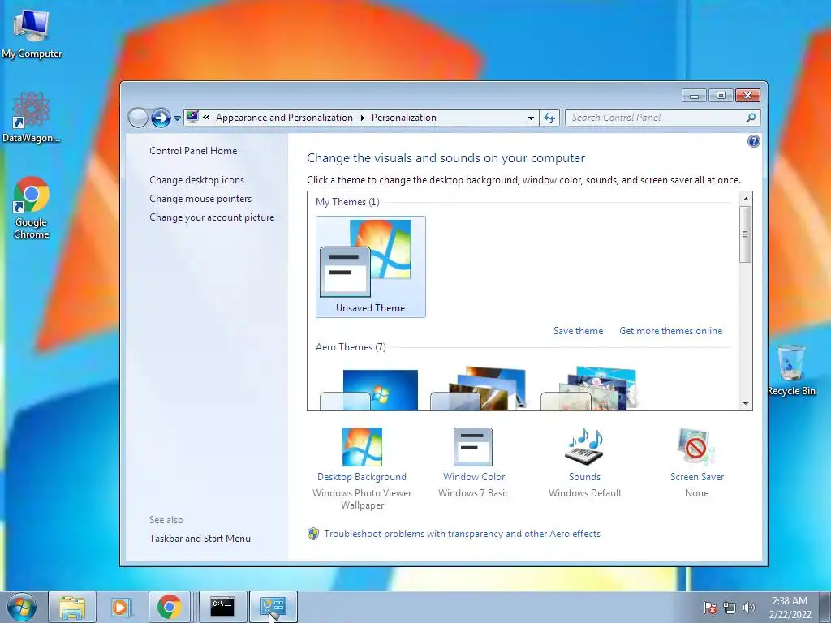
Task: Click the Control Panel icon in address bar
Action: click(193, 117)
